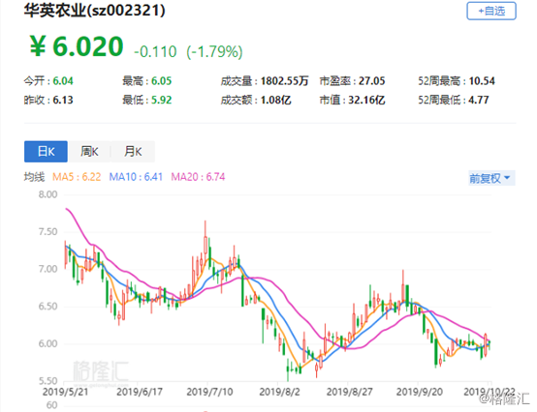Select the 成交量 value 1802.55万
The image size is (537, 412).
[285, 81]
